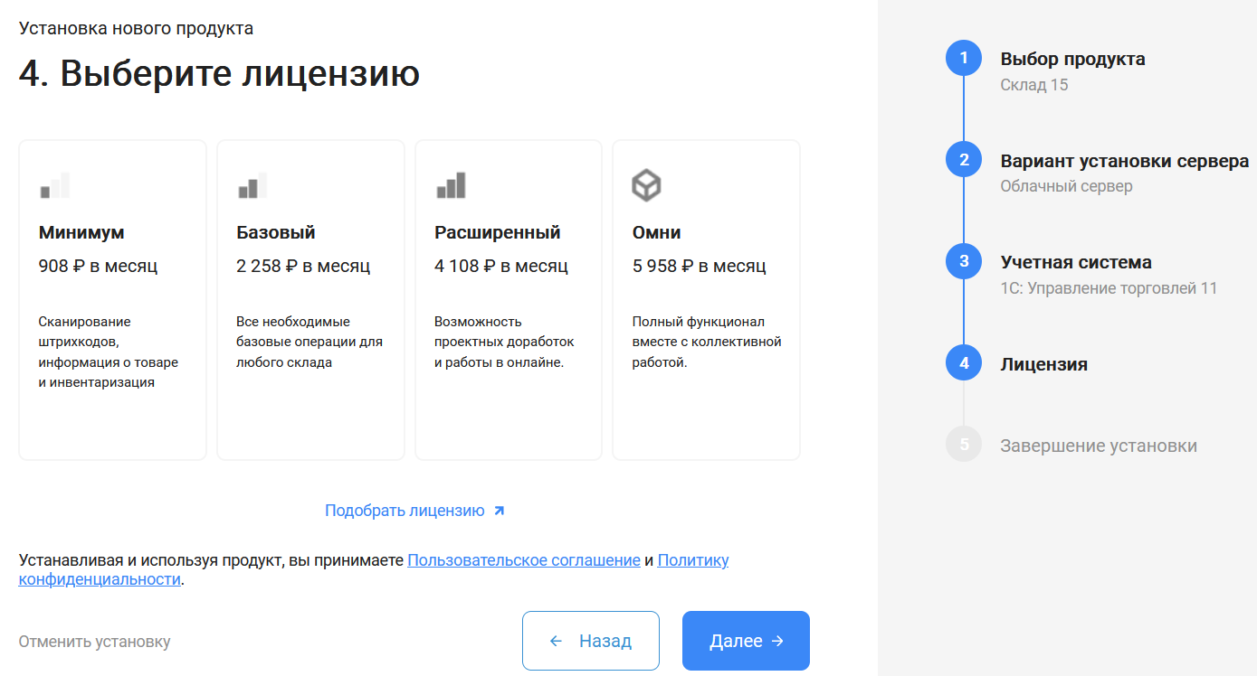Go to step 2 circle in the stepper
The width and height of the screenshot is (1257, 676).
(964, 160)
